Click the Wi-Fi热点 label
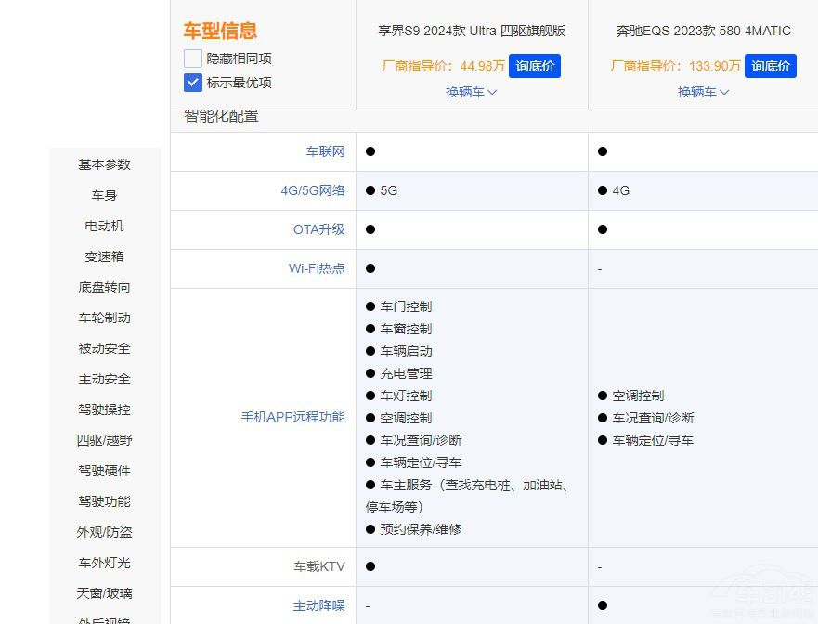 [318, 268]
